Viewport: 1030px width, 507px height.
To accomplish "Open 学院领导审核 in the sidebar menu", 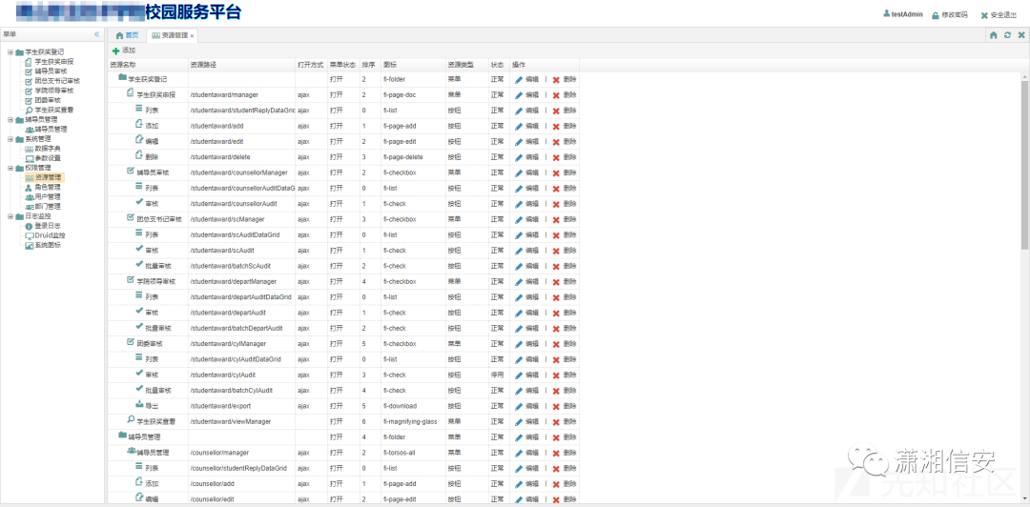I will click(x=53, y=91).
